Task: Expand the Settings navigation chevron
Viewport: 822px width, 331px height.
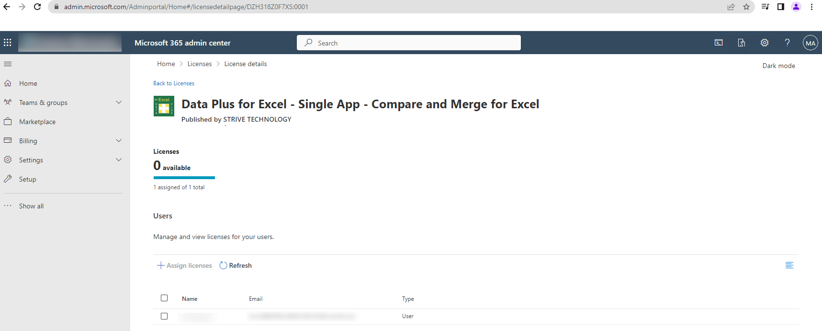Action: (x=119, y=160)
